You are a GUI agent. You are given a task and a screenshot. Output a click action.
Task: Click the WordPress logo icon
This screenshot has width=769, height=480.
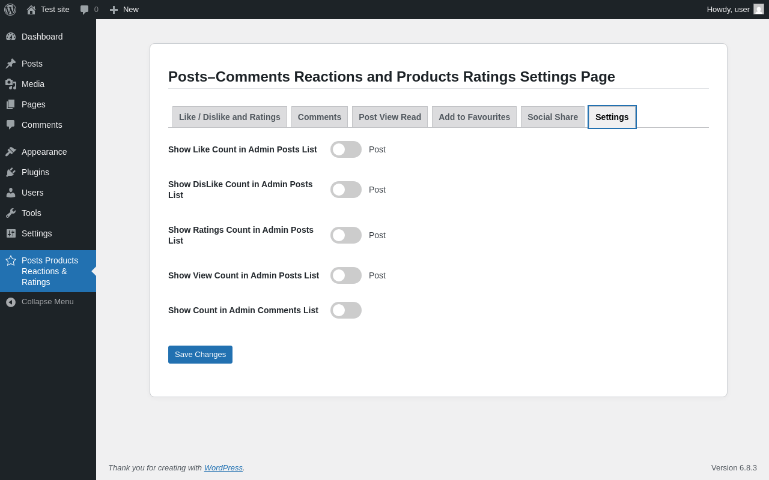pyautogui.click(x=10, y=10)
